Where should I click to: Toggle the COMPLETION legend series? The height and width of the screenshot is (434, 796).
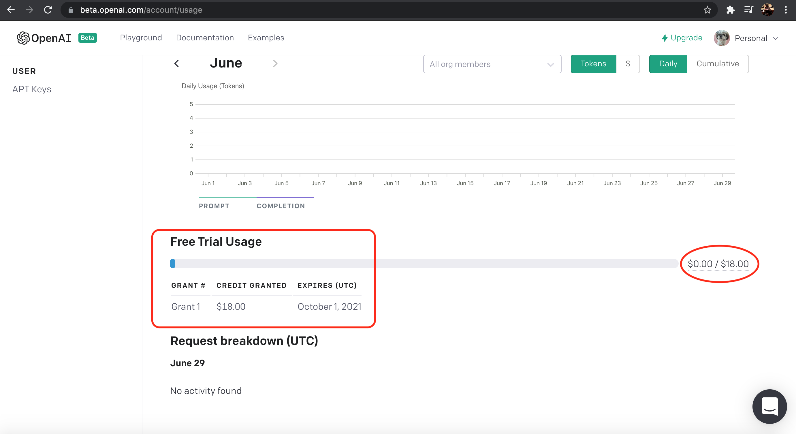pyautogui.click(x=281, y=206)
